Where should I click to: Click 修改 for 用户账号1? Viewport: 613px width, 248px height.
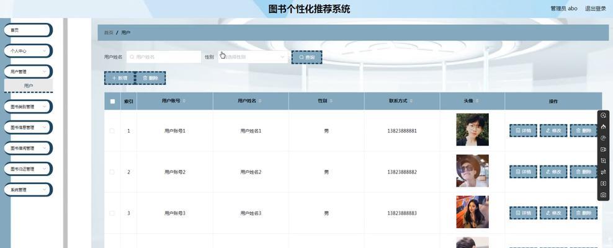pyautogui.click(x=553, y=131)
